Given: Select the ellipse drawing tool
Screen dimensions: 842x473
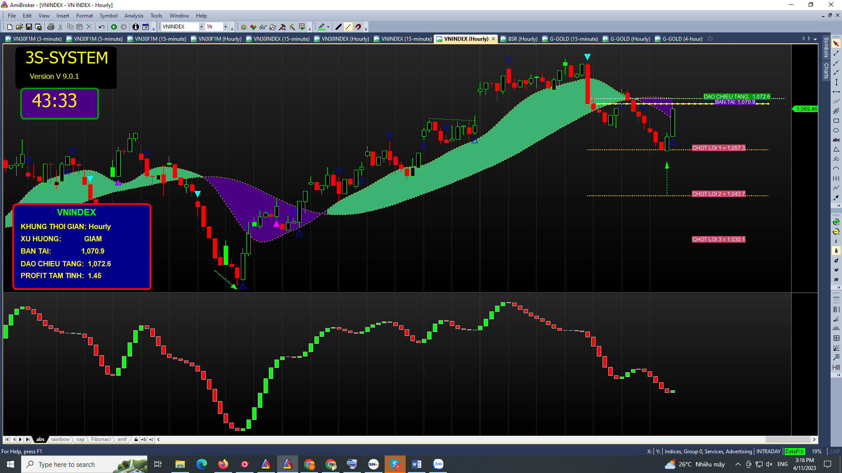Looking at the screenshot, I should 836,131.
